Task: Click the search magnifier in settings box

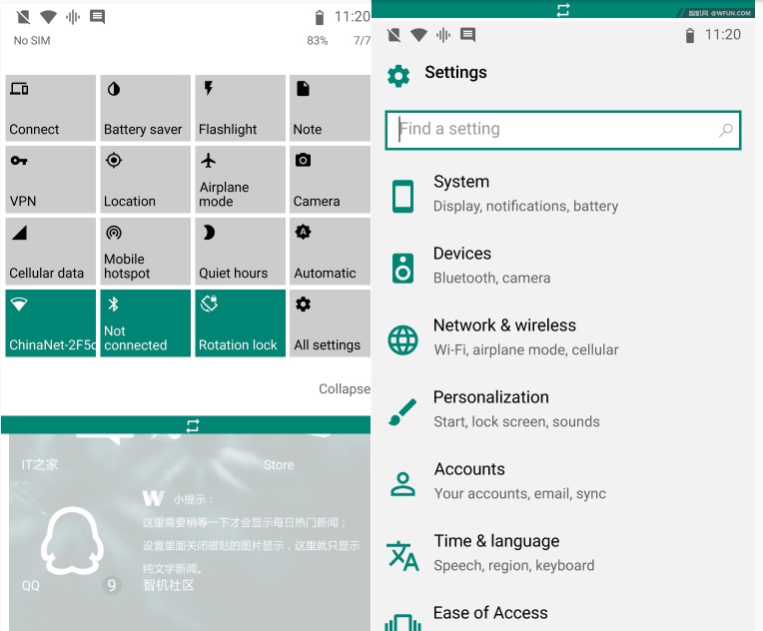Action: pos(726,130)
